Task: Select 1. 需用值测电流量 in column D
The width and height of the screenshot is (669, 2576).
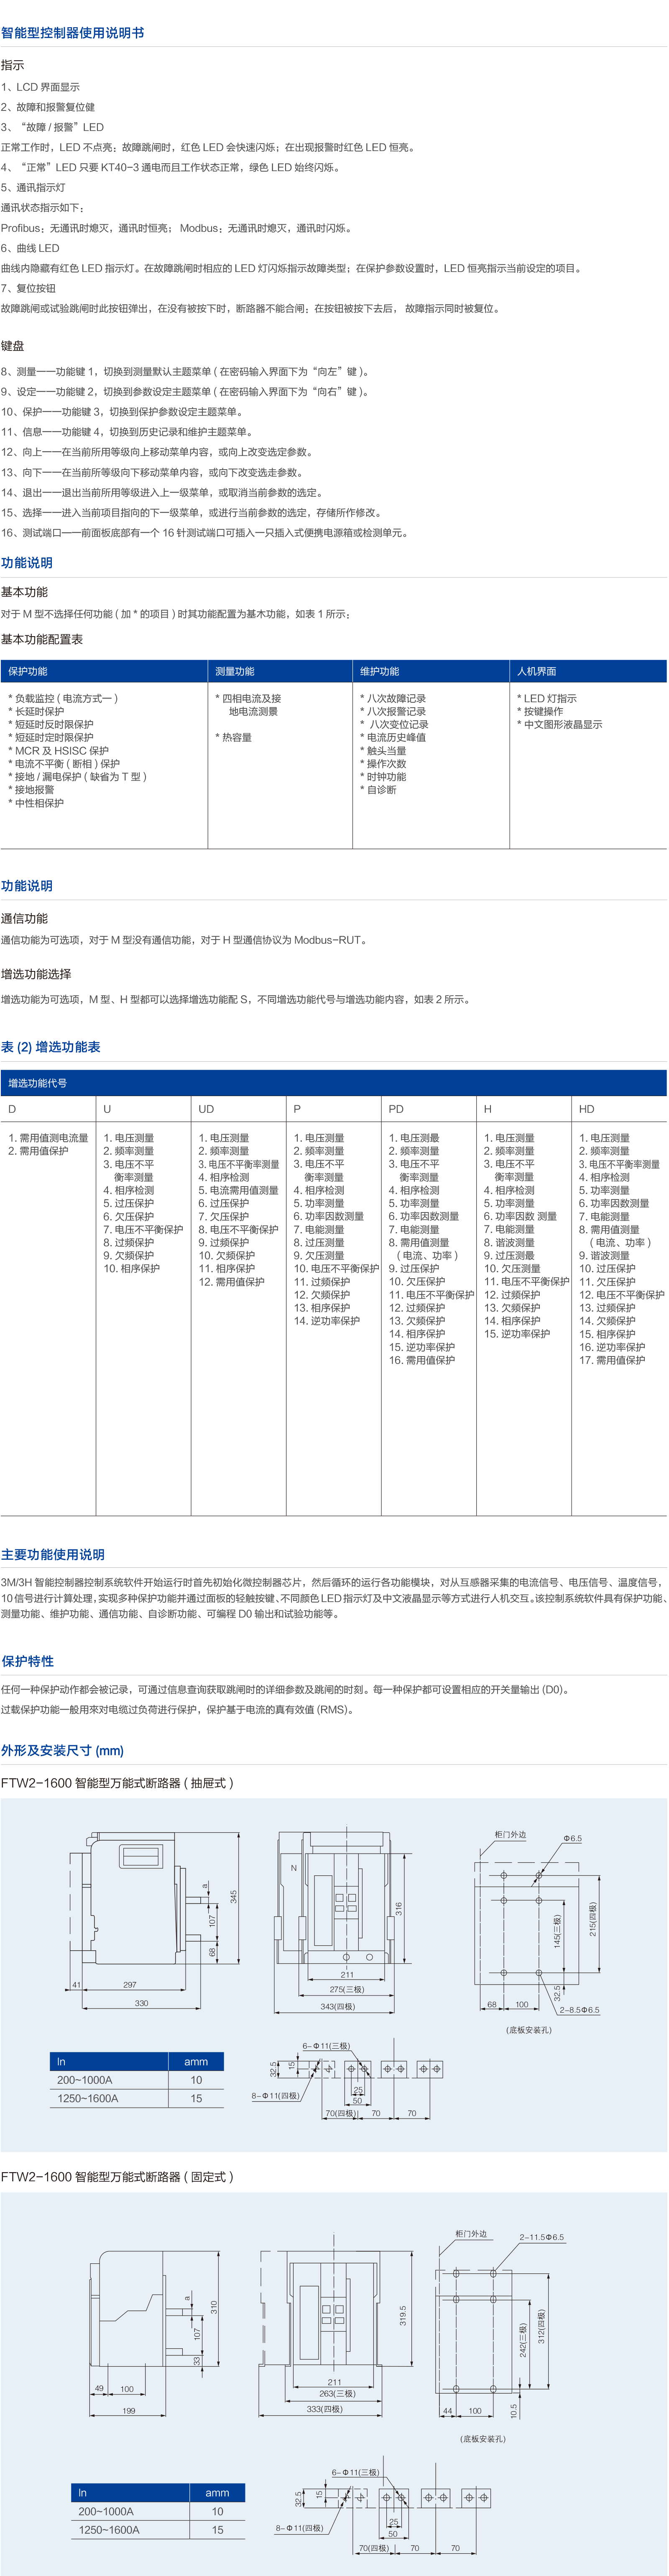Action: pos(48,1138)
